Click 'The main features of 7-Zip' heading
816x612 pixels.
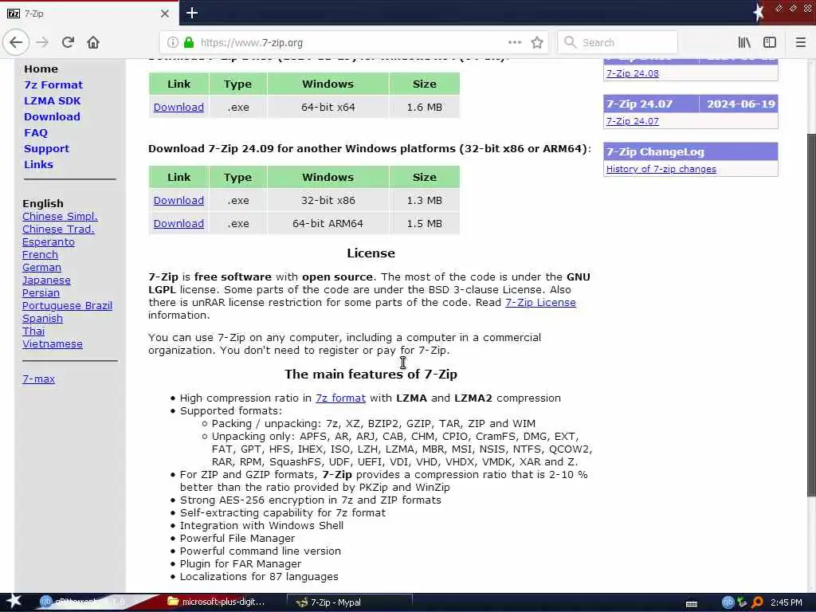coord(371,375)
